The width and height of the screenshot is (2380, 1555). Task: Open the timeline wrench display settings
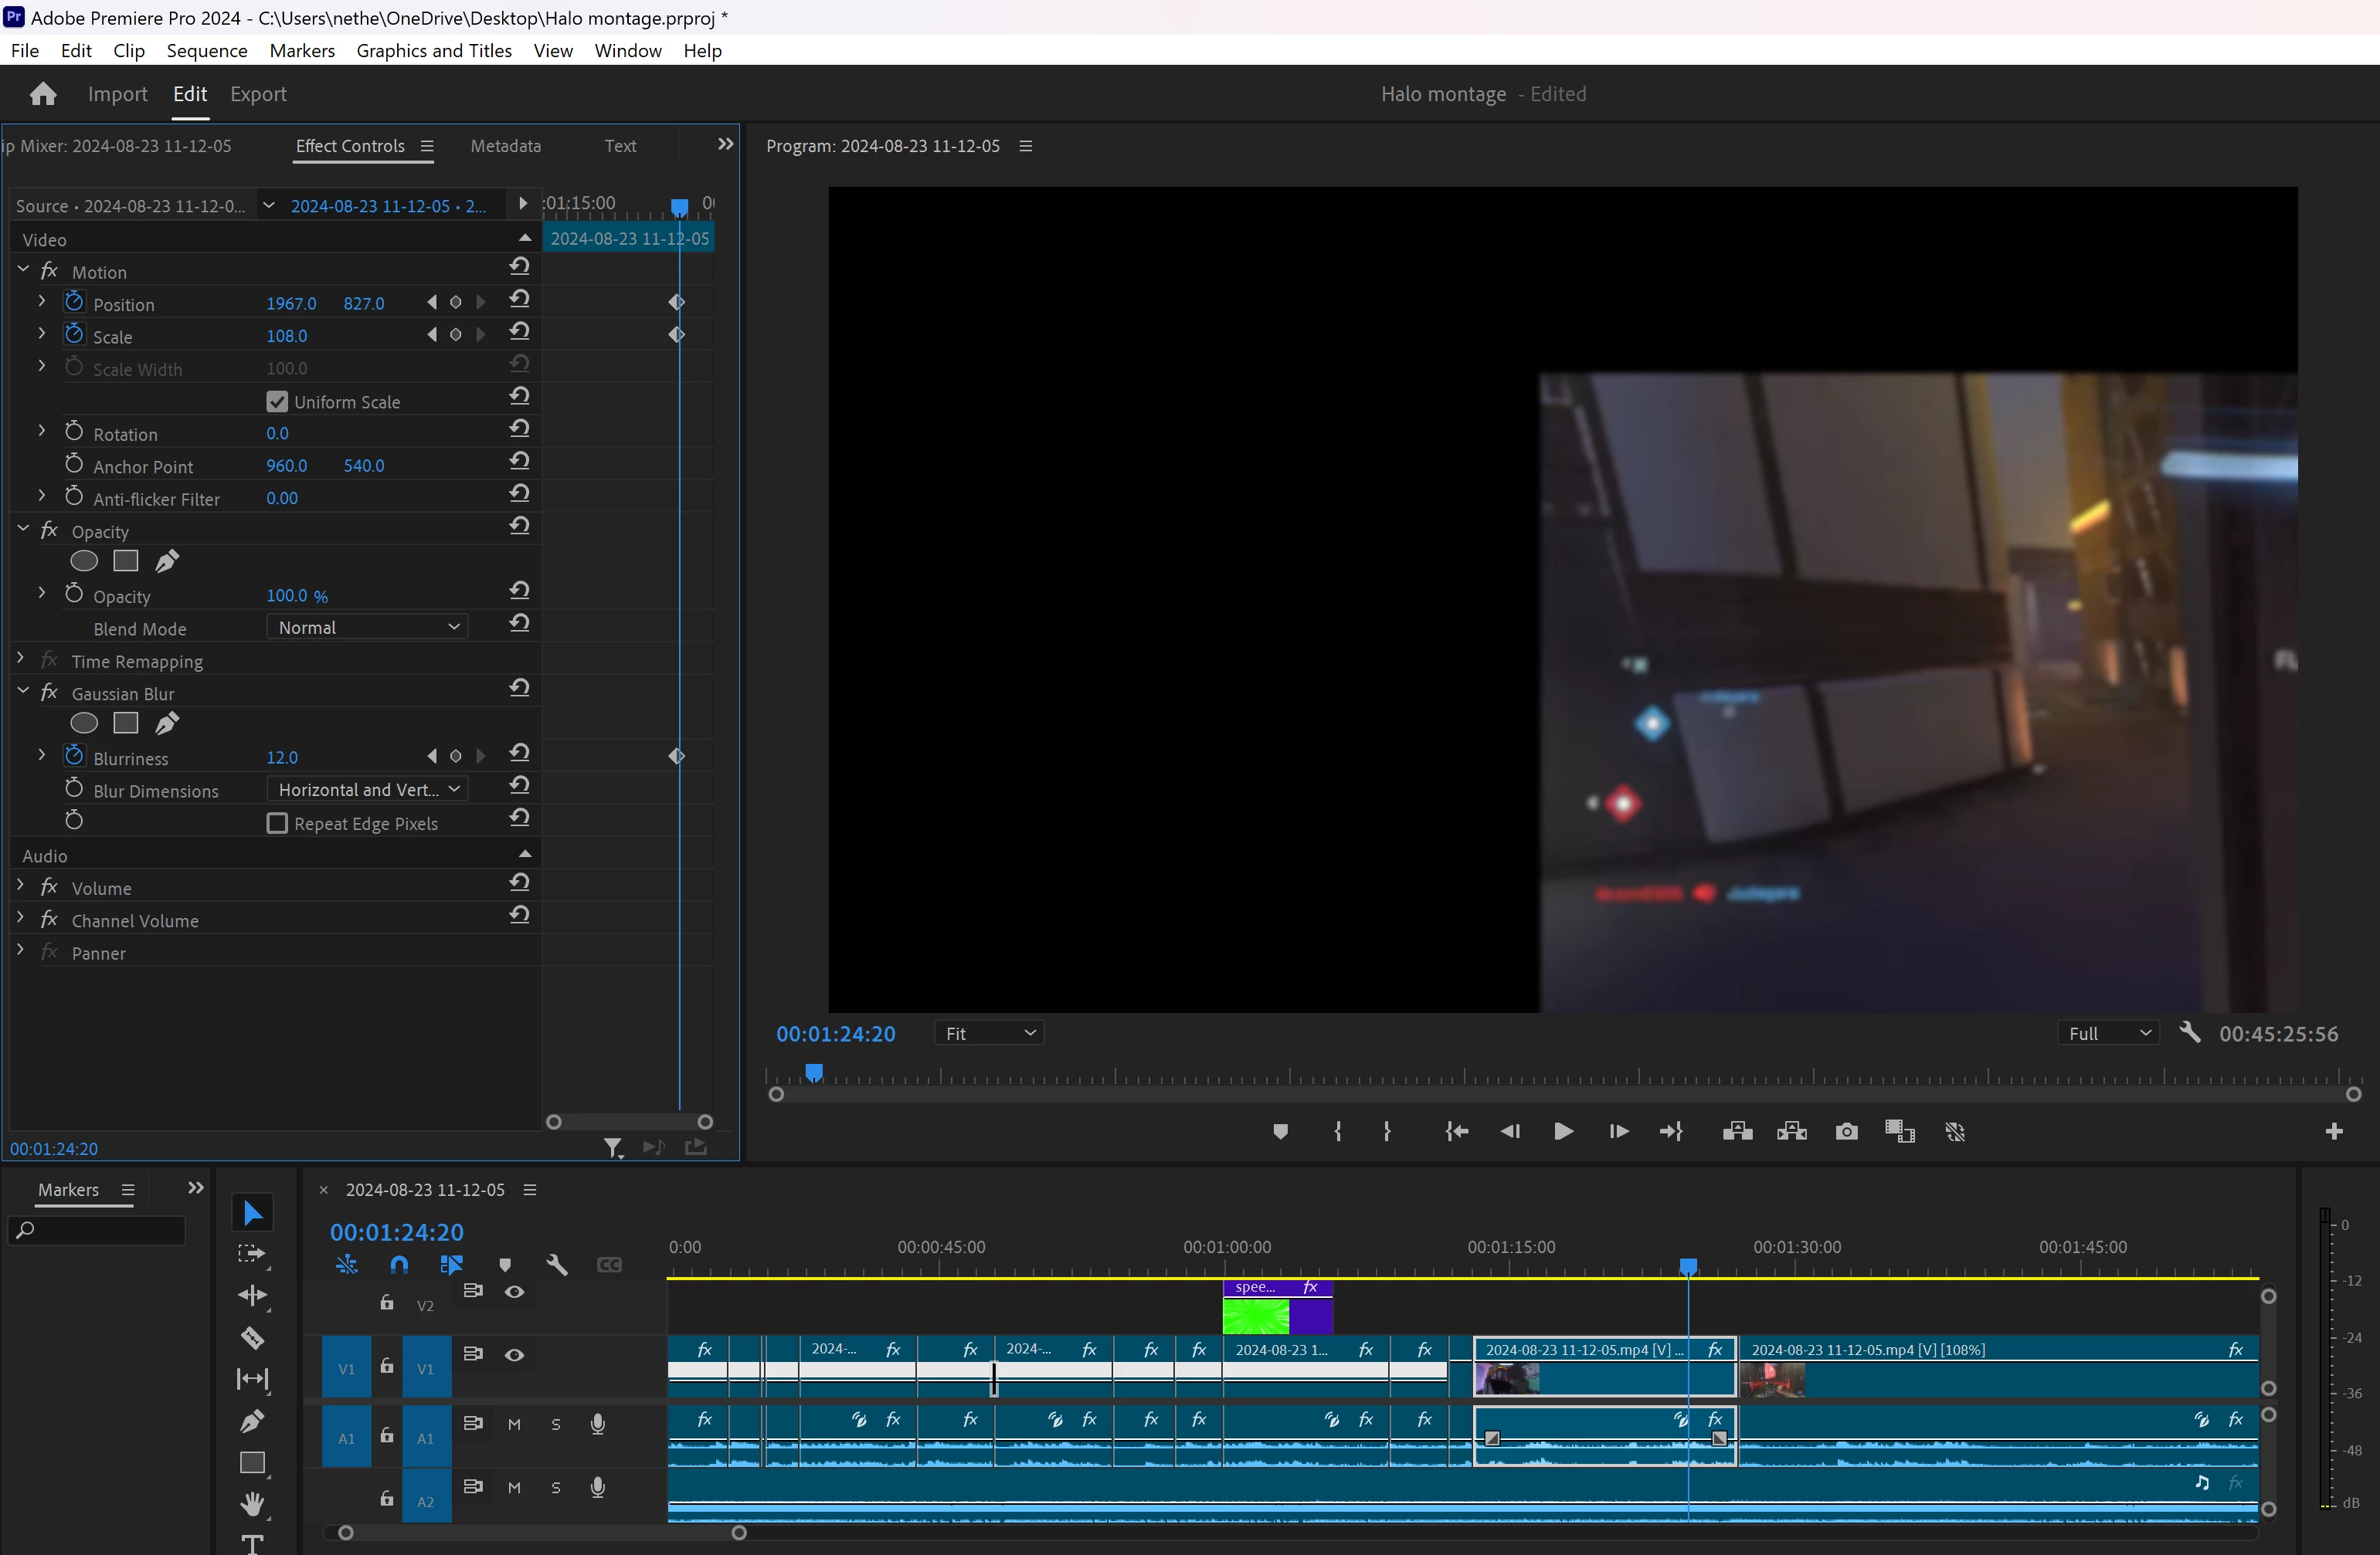(557, 1264)
